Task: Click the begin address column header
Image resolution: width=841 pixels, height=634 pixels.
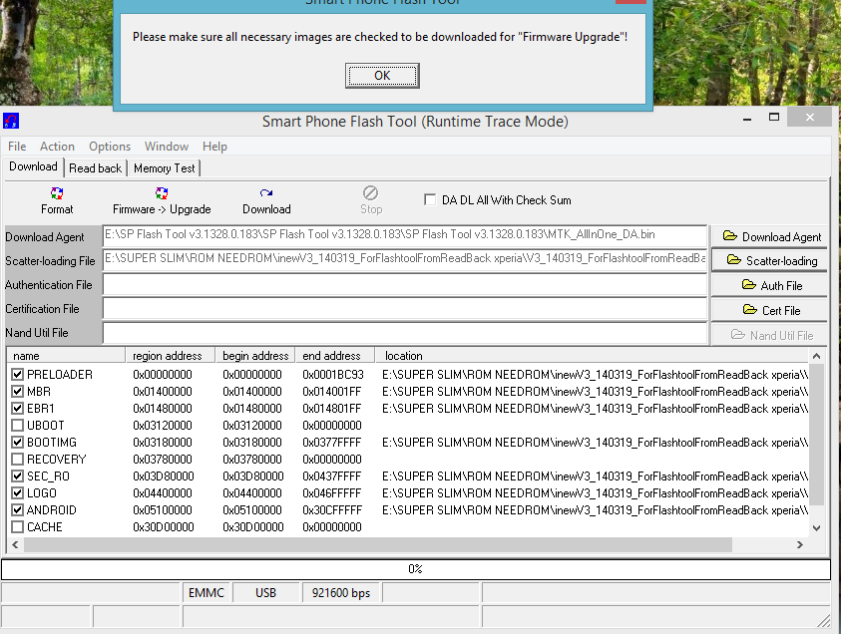Action: 255,356
